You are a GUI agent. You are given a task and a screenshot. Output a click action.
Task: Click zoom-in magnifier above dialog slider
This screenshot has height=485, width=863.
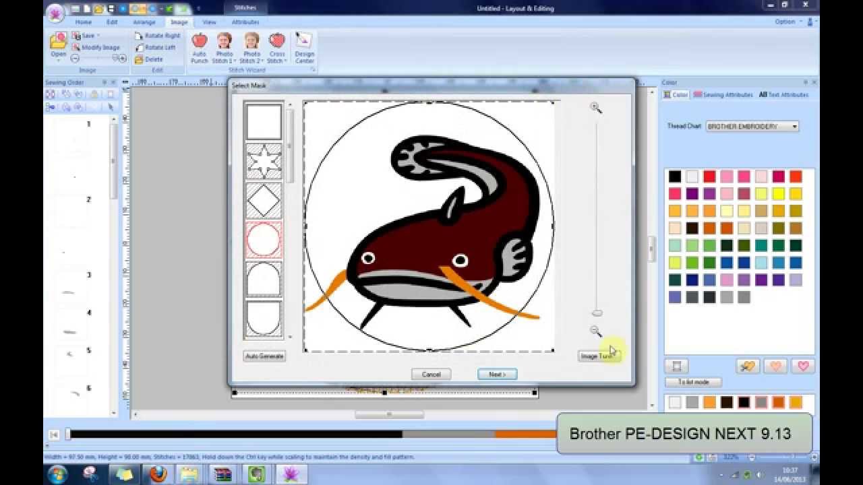596,108
